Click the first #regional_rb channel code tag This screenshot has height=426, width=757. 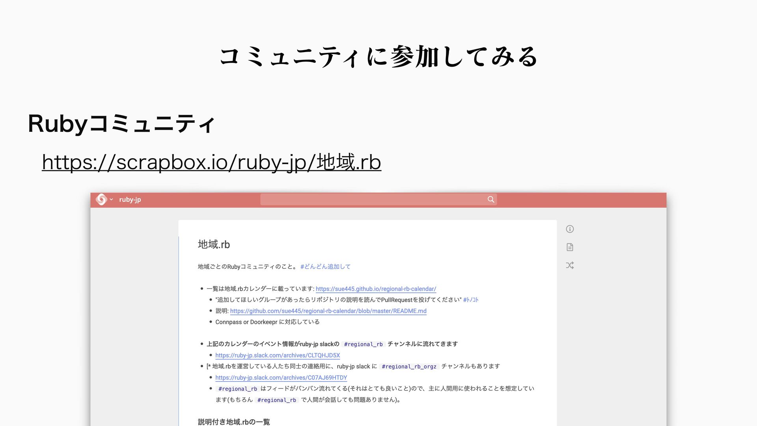click(x=363, y=344)
